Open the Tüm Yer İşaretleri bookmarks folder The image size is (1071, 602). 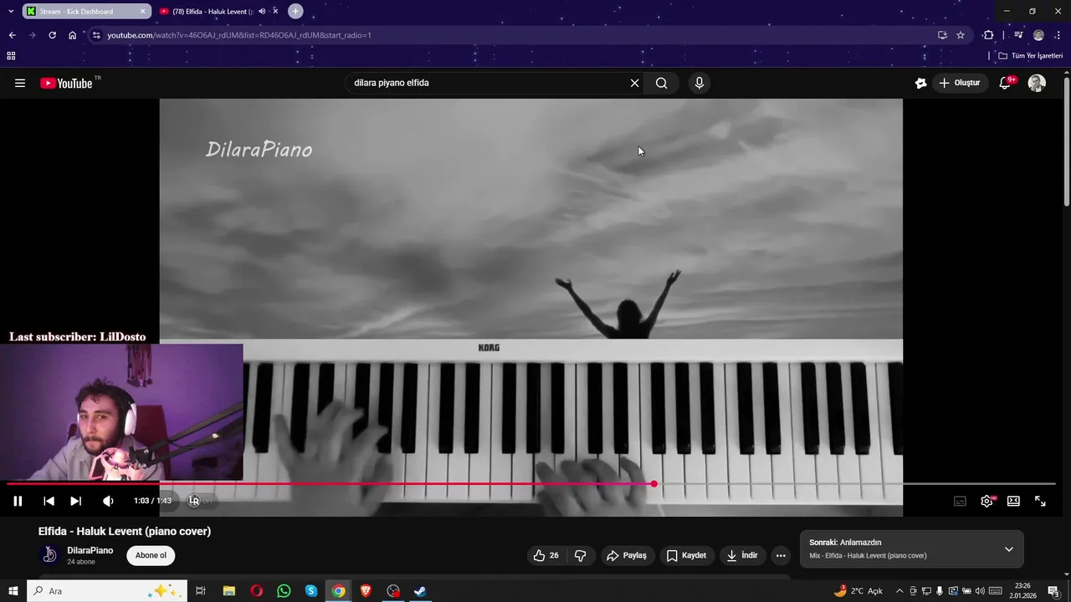pyautogui.click(x=1030, y=56)
